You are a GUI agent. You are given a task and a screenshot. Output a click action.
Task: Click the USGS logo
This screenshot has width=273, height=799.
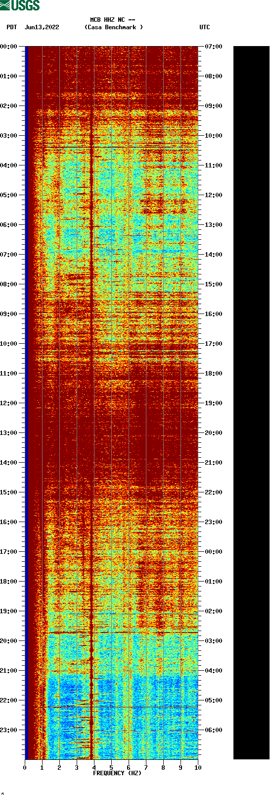click(20, 5)
